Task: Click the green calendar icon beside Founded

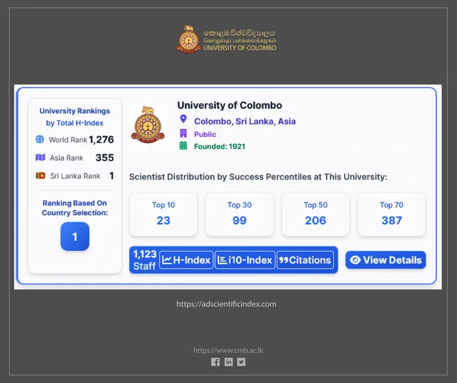Action: point(183,145)
